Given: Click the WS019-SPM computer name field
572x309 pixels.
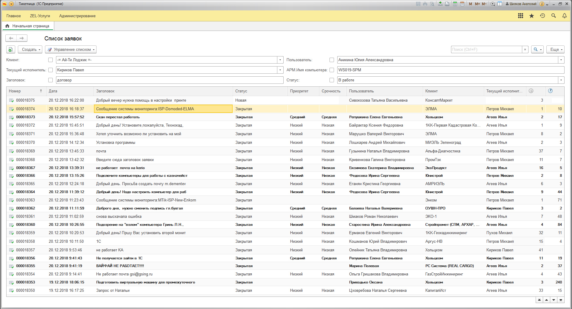Looking at the screenshot, I should pyautogui.click(x=451, y=70).
